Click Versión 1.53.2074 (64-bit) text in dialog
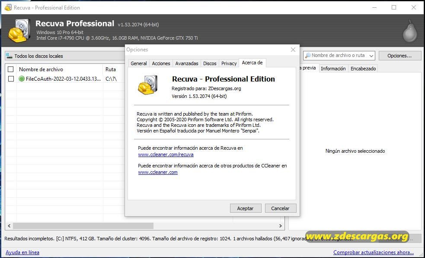This screenshot has height=258, width=425. click(199, 96)
